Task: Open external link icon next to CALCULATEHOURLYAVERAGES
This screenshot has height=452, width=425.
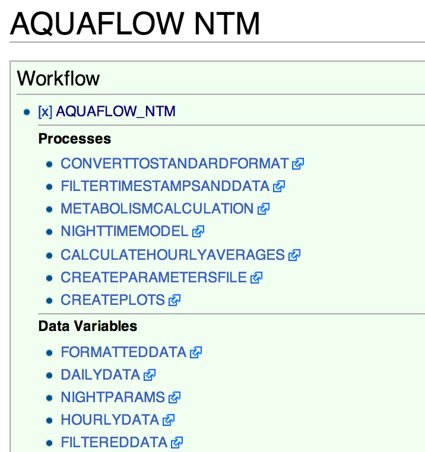Action: pyautogui.click(x=294, y=256)
